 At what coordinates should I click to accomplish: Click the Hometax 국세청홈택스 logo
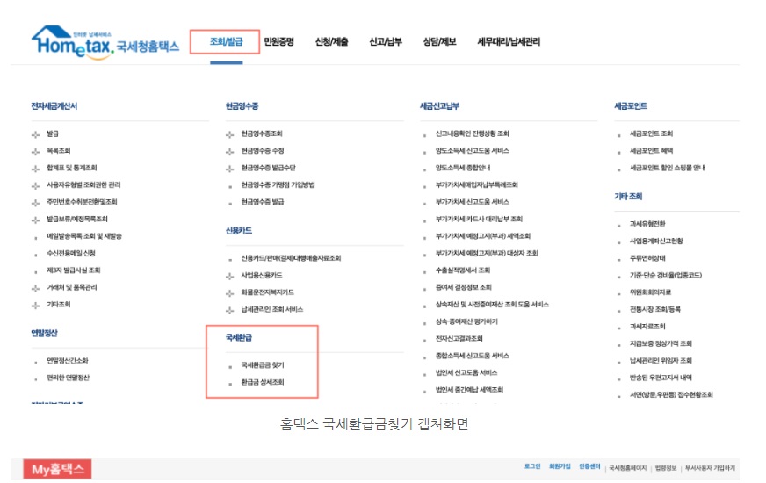[105, 43]
